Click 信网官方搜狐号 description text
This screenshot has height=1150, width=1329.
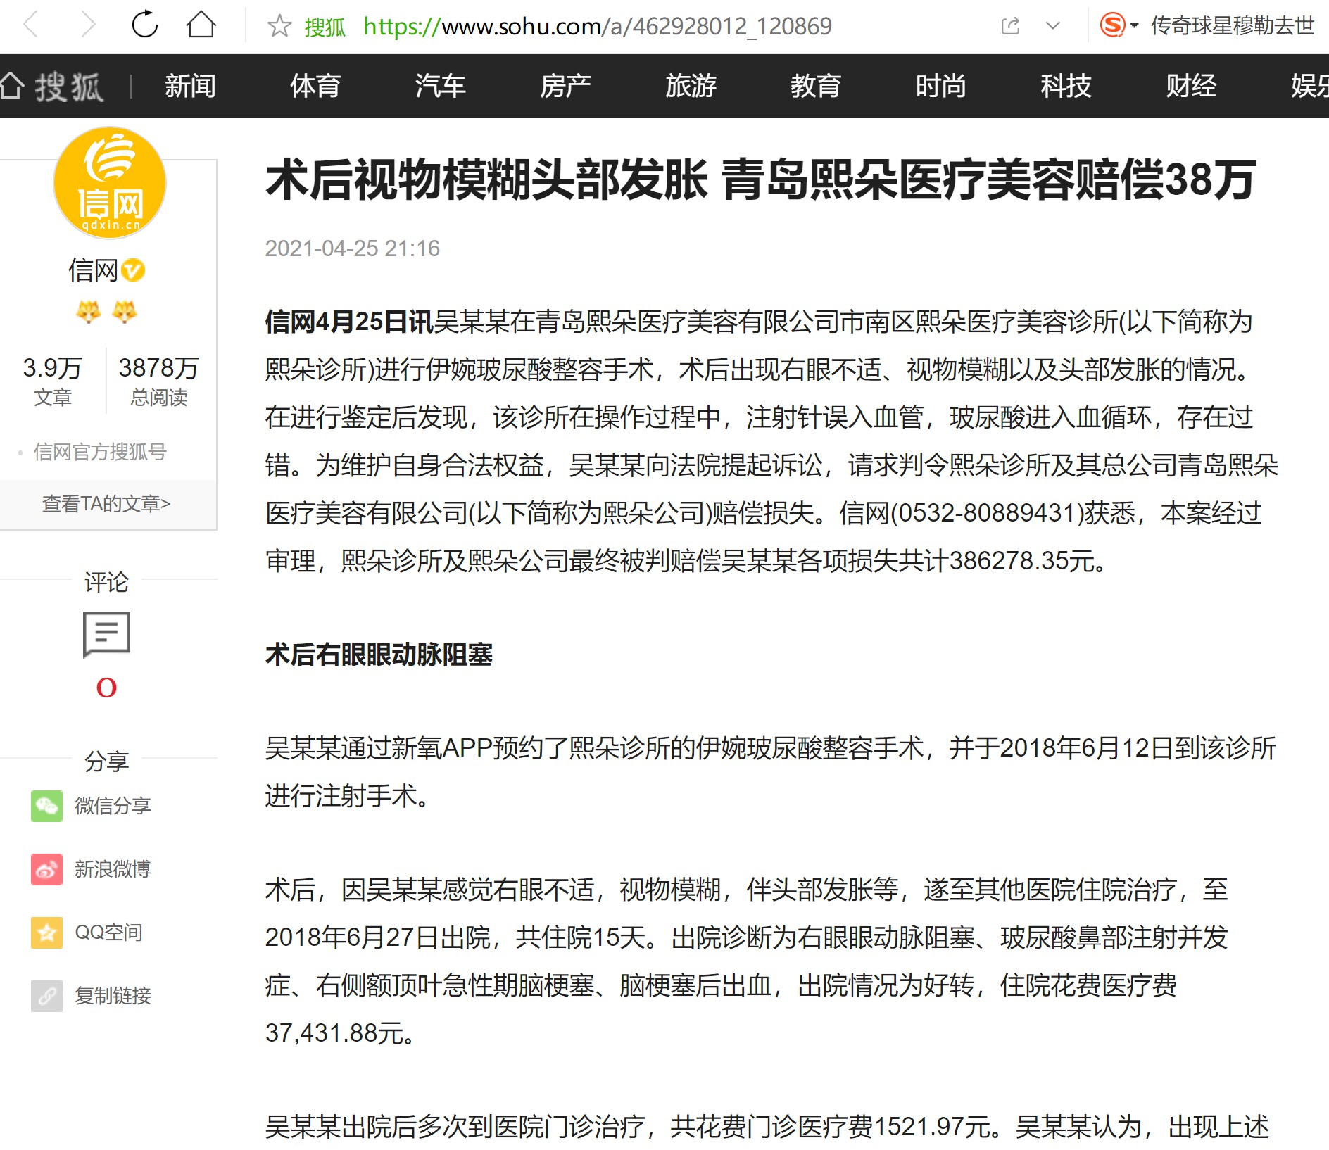(x=100, y=452)
